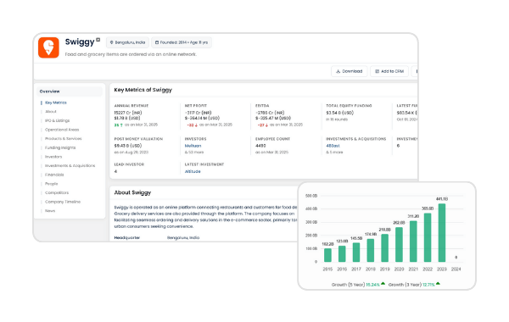This screenshot has height=322, width=509.
Task: Click the green arrow beside 5 Year growth
Action: click(x=383, y=283)
